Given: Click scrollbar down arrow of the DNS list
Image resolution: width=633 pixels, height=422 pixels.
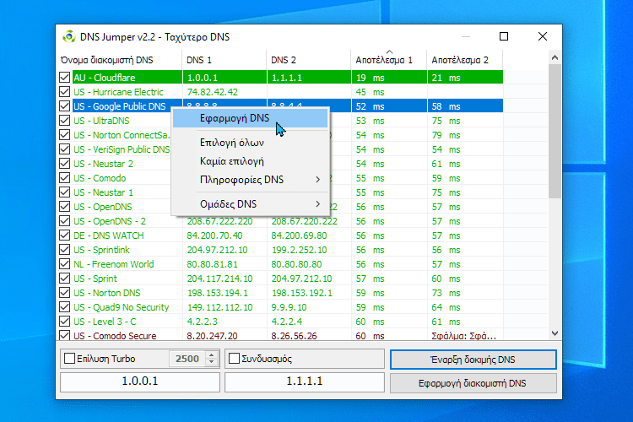Looking at the screenshot, I should 555,333.
